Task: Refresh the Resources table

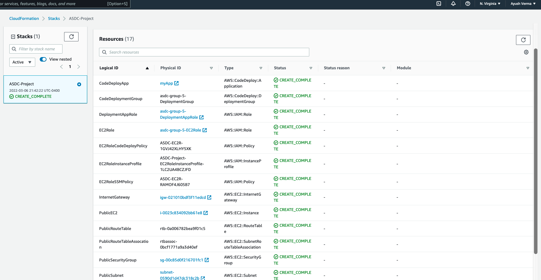Action: click(523, 40)
